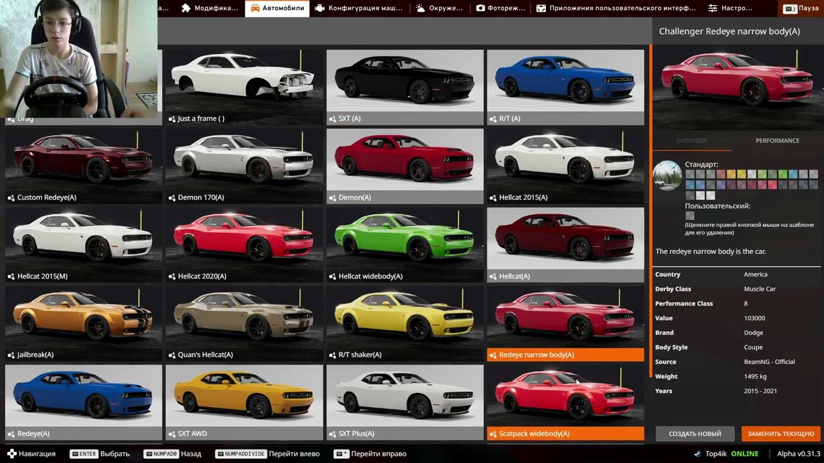Pick the Hellcat 2015(M) configuration
This screenshot has width=824, height=463.
84,245
